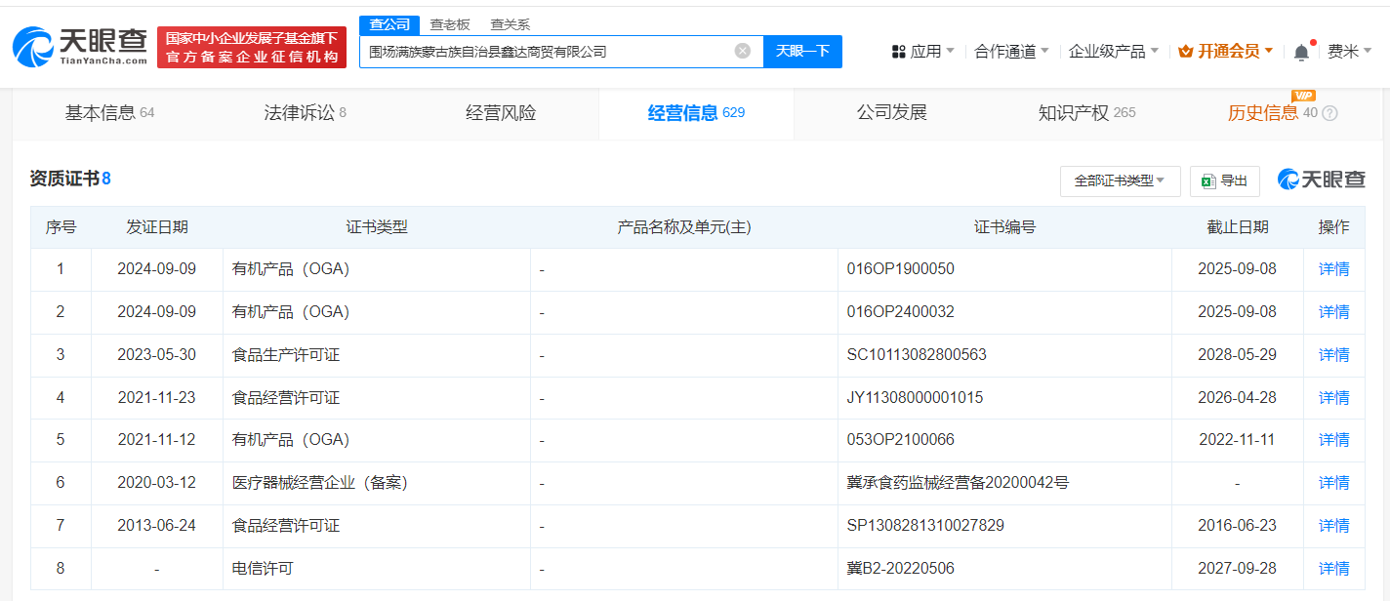1390x601 pixels.
Task: Click the TianYanCha logo
Action: coord(80,48)
